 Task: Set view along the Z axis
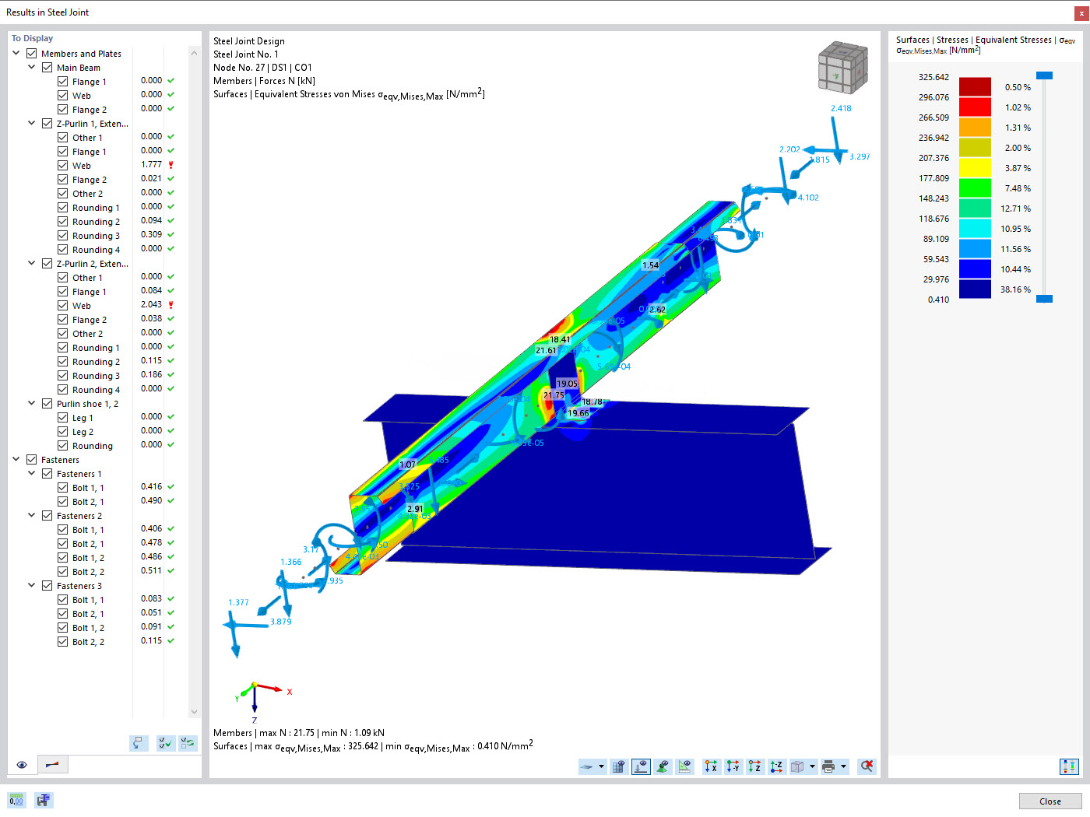point(755,766)
